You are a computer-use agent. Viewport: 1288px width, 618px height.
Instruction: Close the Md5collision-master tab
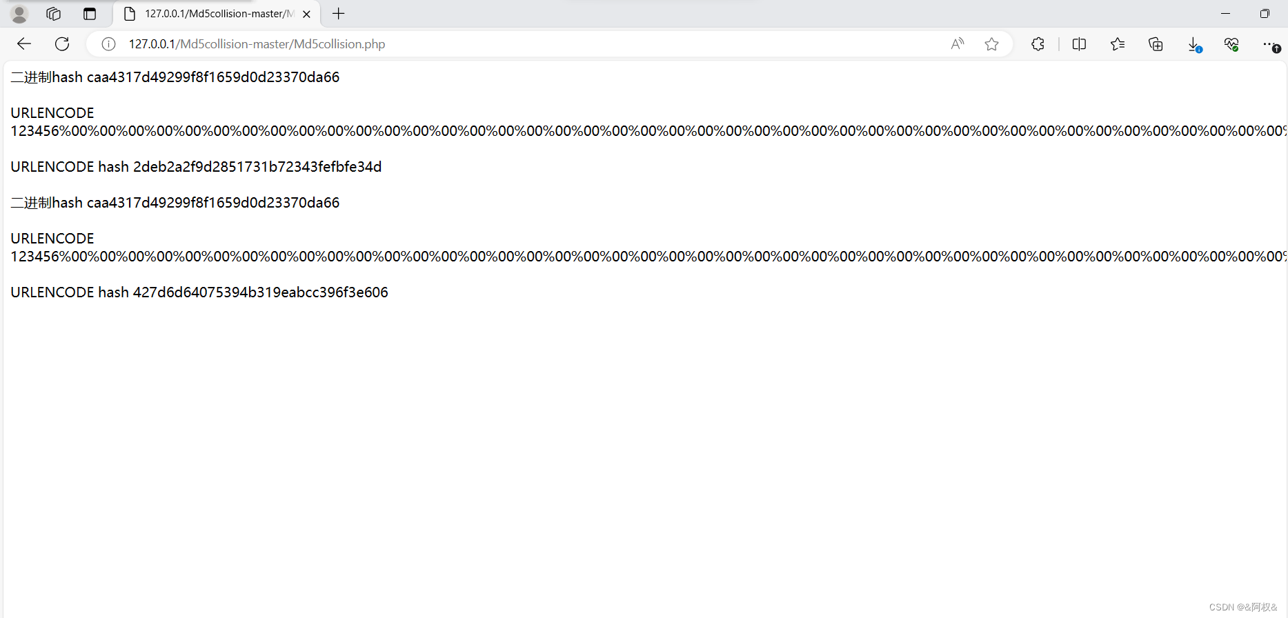click(306, 14)
